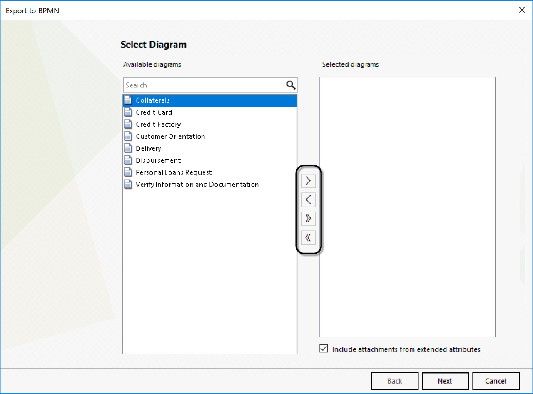
Task: Close the Export to BPMN dialog
Action: 522,10
